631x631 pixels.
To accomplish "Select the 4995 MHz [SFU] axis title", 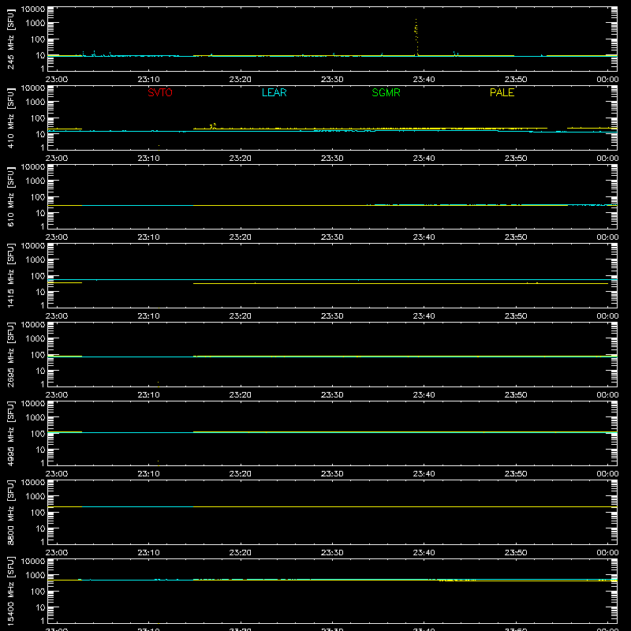I will coord(10,433).
